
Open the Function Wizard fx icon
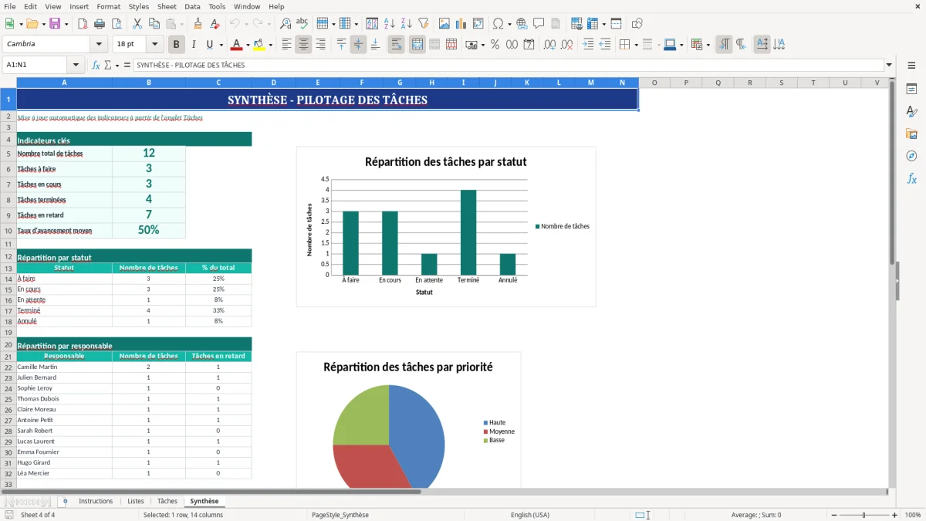coord(96,65)
